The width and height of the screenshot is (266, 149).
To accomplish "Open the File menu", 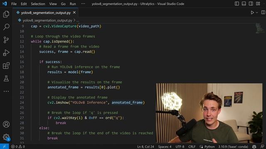I will click(14, 4).
